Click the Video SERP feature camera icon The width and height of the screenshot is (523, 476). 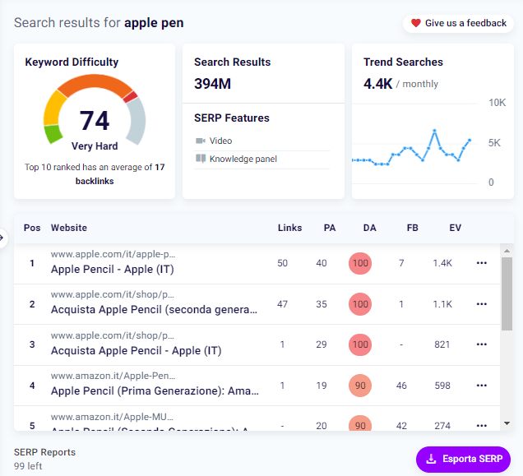click(x=200, y=141)
